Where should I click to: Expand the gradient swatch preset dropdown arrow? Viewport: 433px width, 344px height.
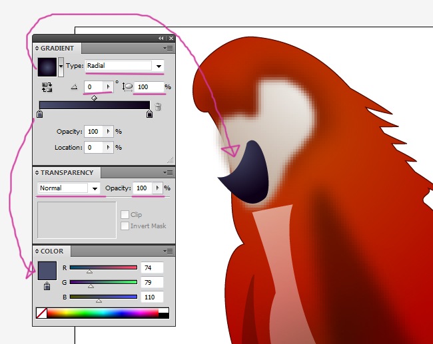61,66
